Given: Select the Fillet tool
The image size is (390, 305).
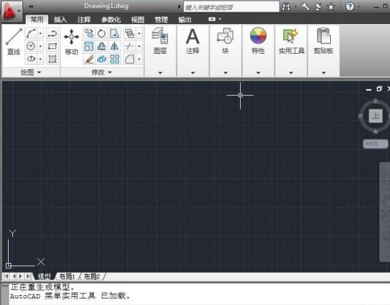Looking at the screenshot, I should click(x=130, y=59).
